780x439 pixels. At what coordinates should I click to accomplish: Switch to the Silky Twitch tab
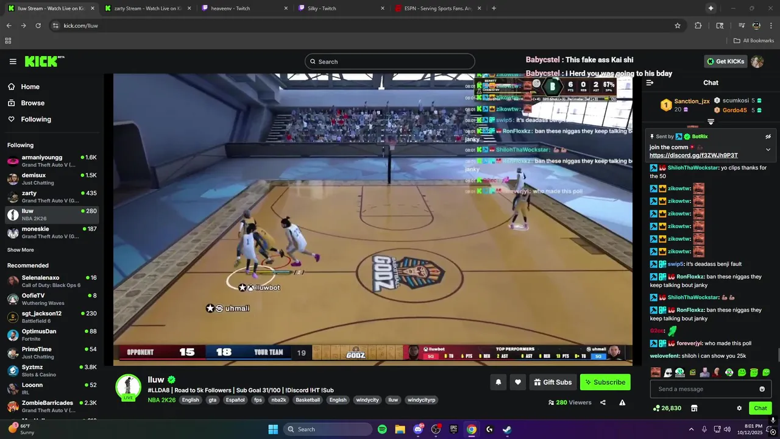point(341,9)
